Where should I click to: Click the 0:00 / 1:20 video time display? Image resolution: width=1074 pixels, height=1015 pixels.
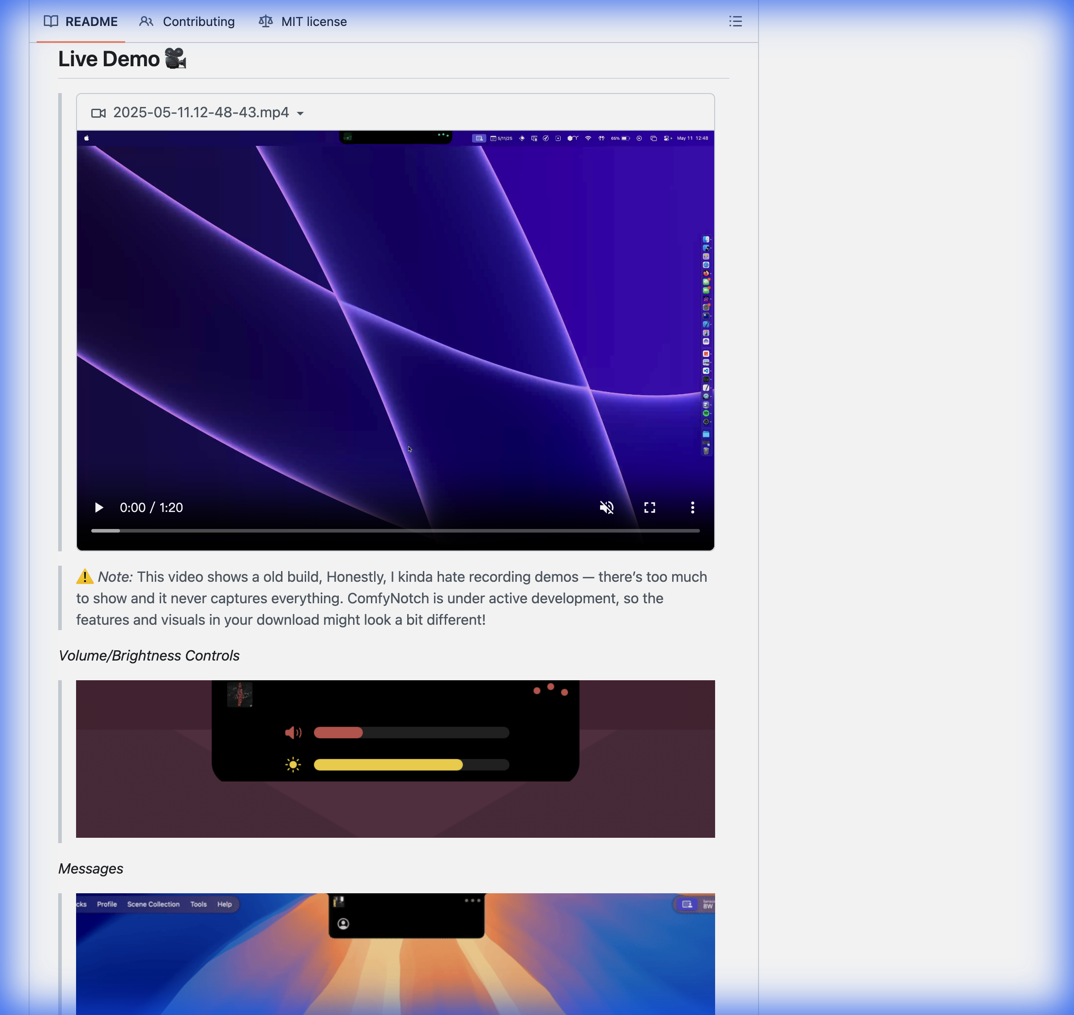pos(152,507)
